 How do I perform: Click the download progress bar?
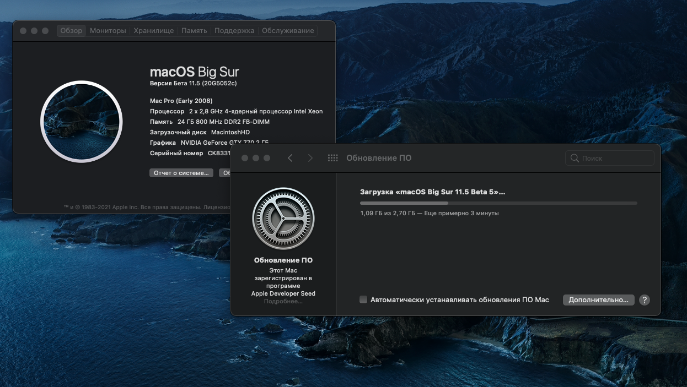(x=498, y=203)
